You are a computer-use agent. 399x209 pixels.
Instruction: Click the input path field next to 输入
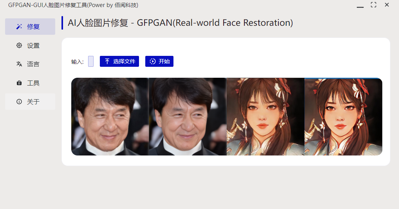(x=91, y=61)
